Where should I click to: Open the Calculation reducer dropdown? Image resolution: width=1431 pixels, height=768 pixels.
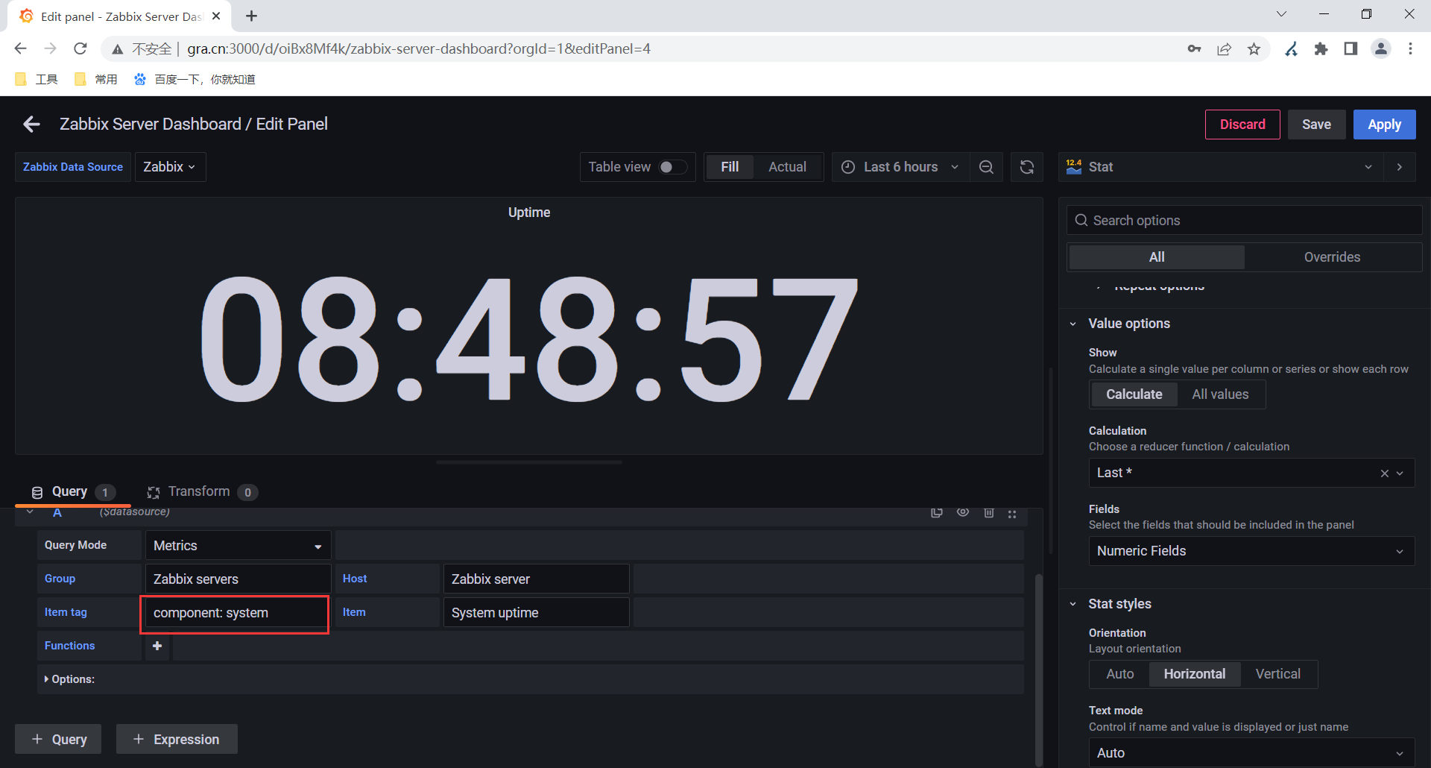point(1251,473)
